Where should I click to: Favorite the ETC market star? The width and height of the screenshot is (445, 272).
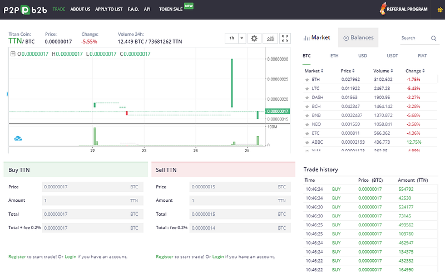[307, 134]
